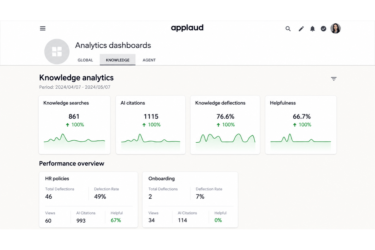Click Onboarding AI Citations value 114
The height and width of the screenshot is (250, 375).
click(182, 220)
